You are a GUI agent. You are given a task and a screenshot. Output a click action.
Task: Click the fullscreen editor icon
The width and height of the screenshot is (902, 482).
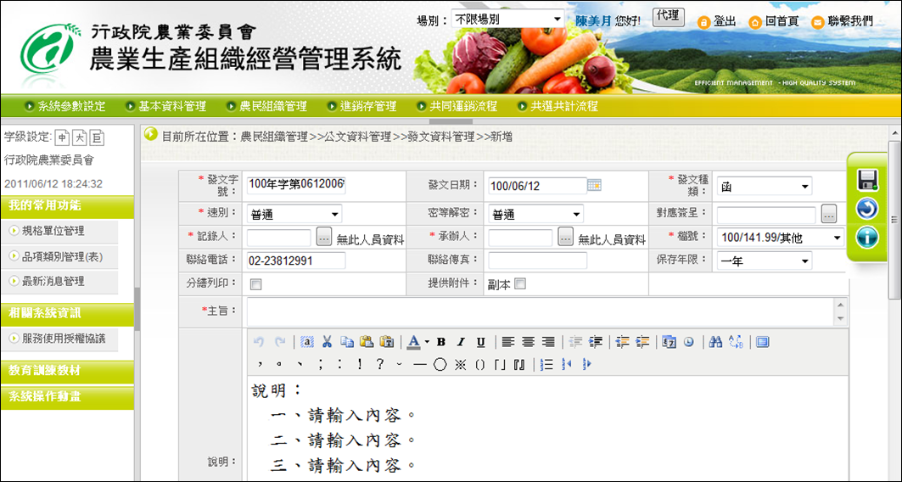pos(763,342)
